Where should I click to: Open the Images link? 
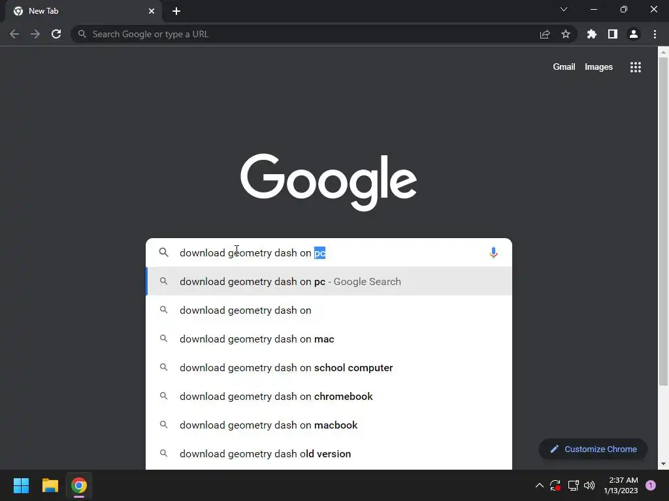point(598,67)
